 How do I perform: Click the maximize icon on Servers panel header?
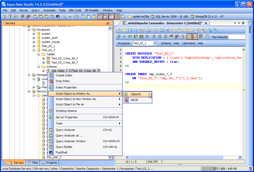coord(108,23)
